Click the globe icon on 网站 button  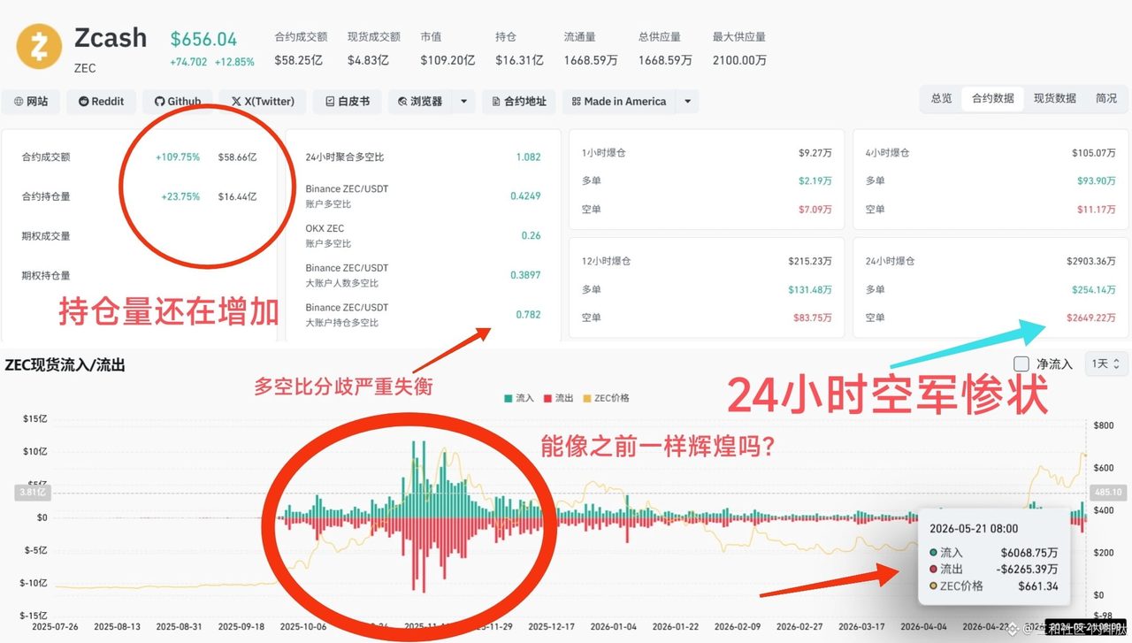click(x=18, y=102)
